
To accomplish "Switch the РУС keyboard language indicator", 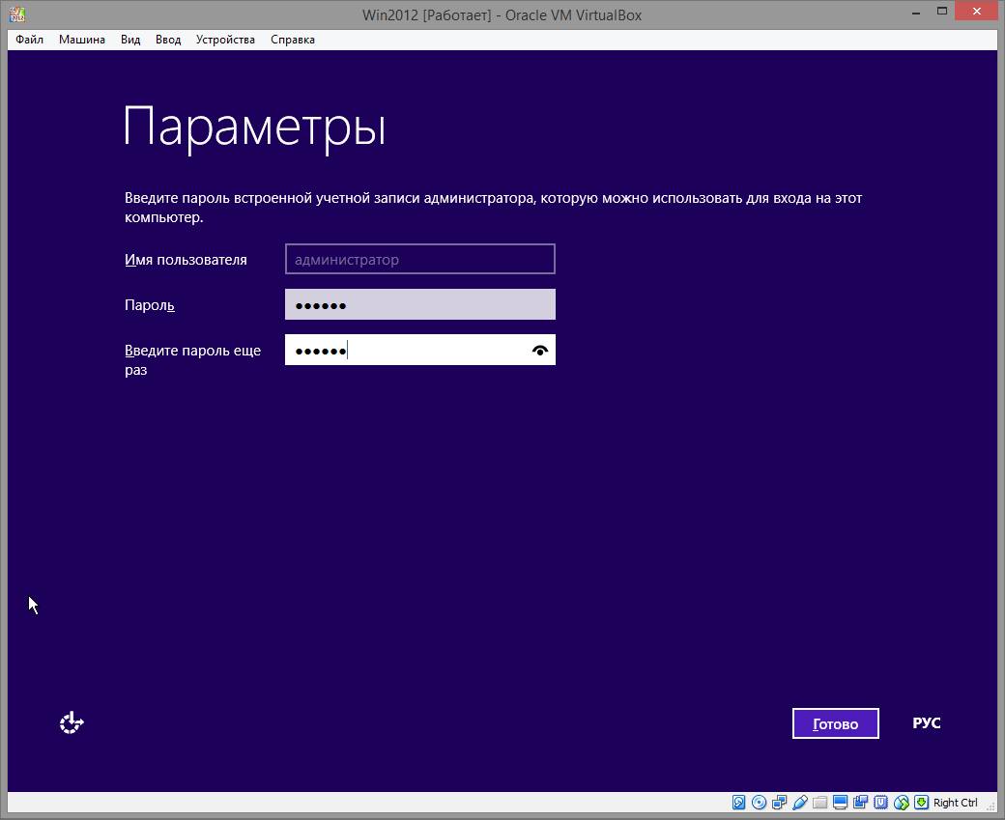I will (x=926, y=723).
